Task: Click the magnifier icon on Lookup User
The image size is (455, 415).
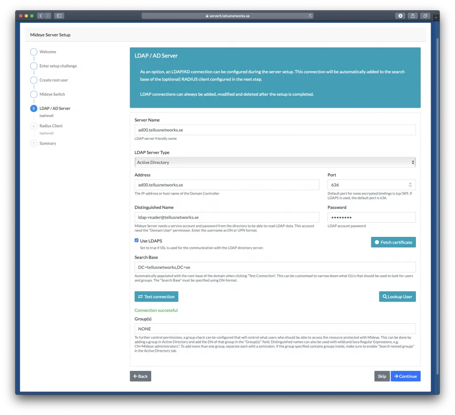Action: click(385, 296)
